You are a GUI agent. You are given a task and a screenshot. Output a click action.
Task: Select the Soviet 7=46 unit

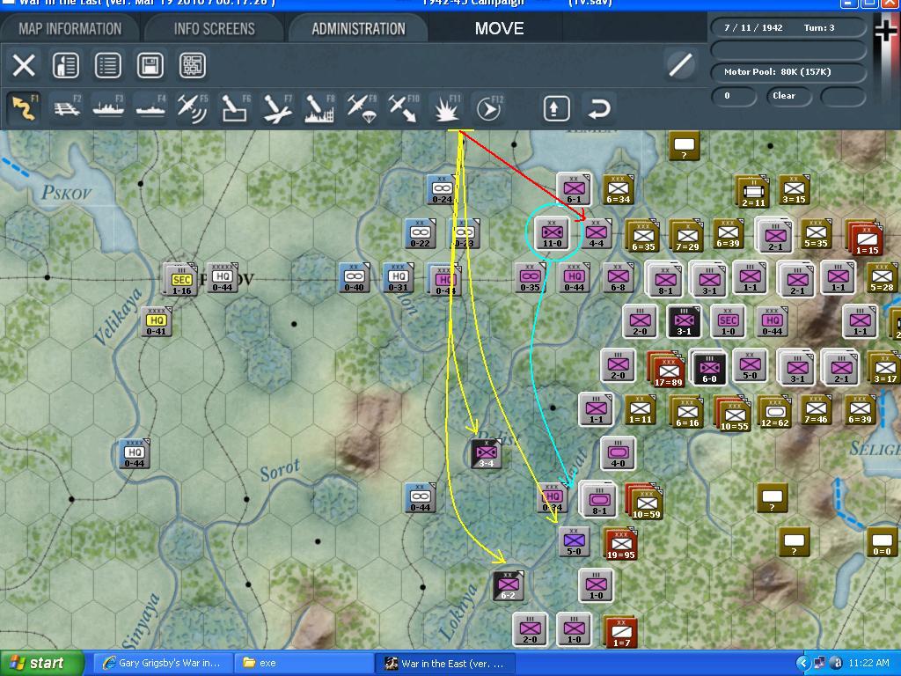pos(816,409)
